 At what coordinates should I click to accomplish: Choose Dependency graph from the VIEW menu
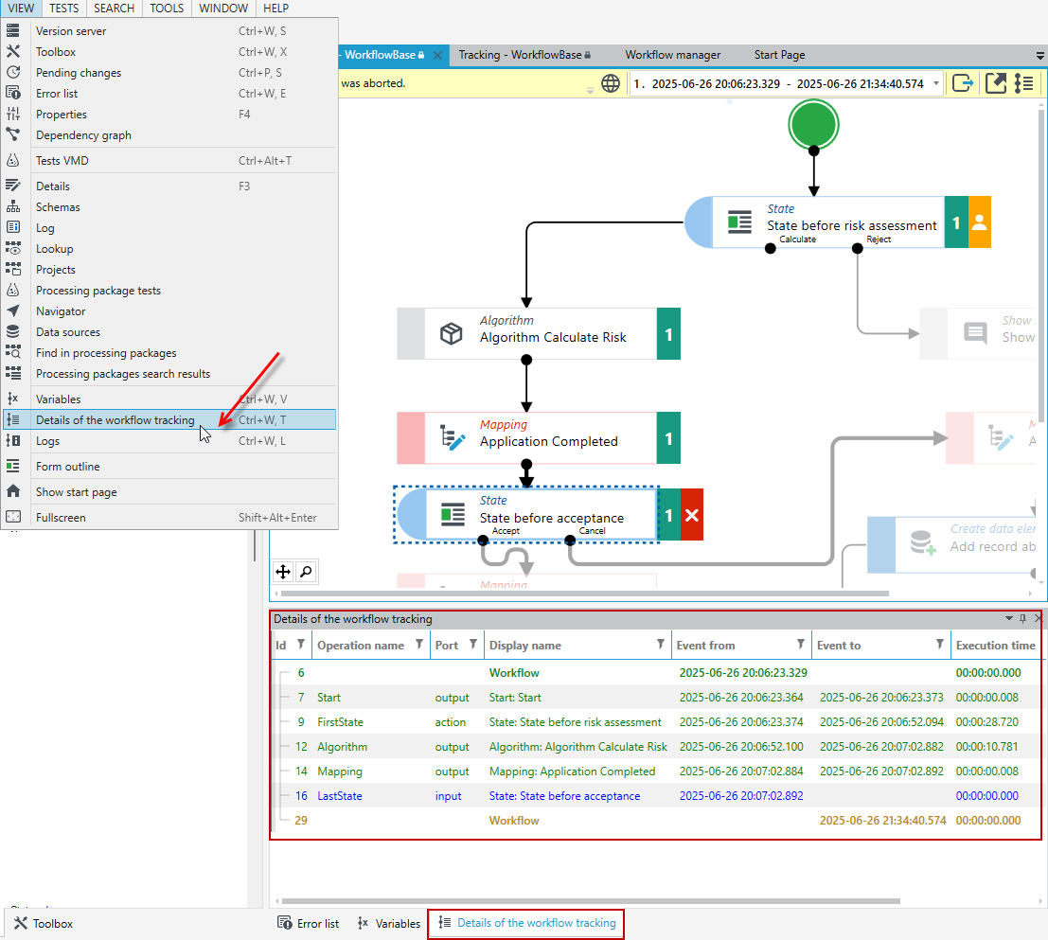click(169, 135)
